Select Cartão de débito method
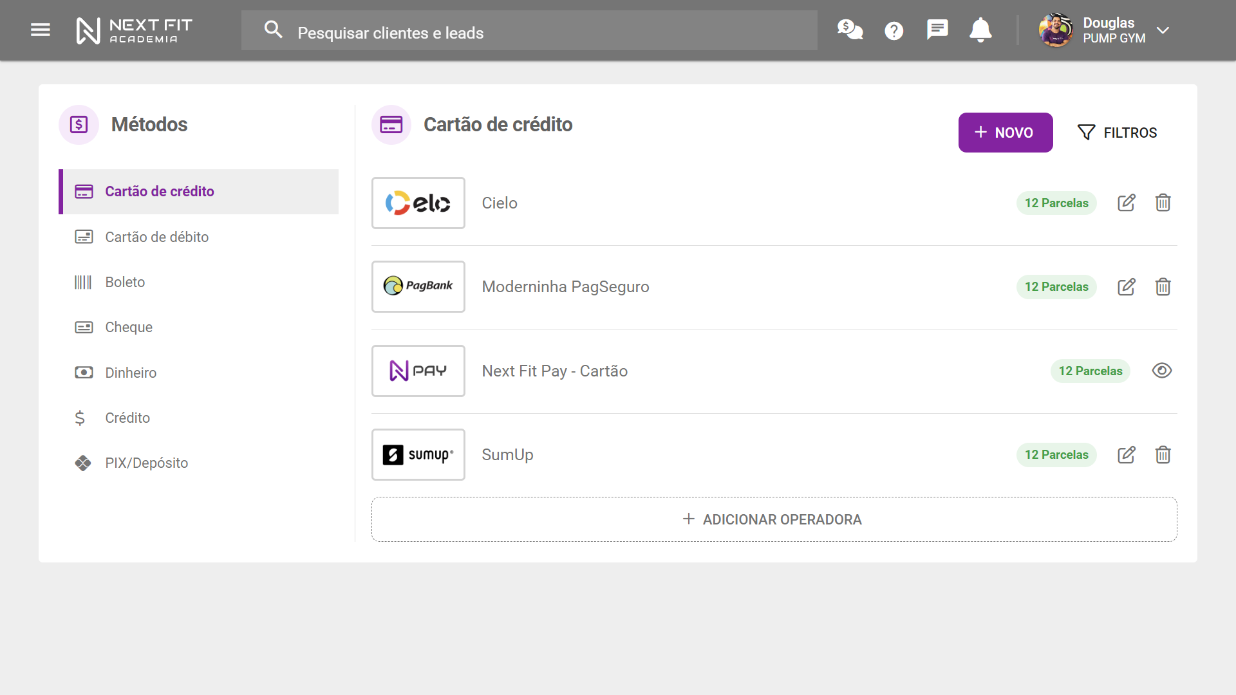1236x695 pixels. click(x=156, y=237)
